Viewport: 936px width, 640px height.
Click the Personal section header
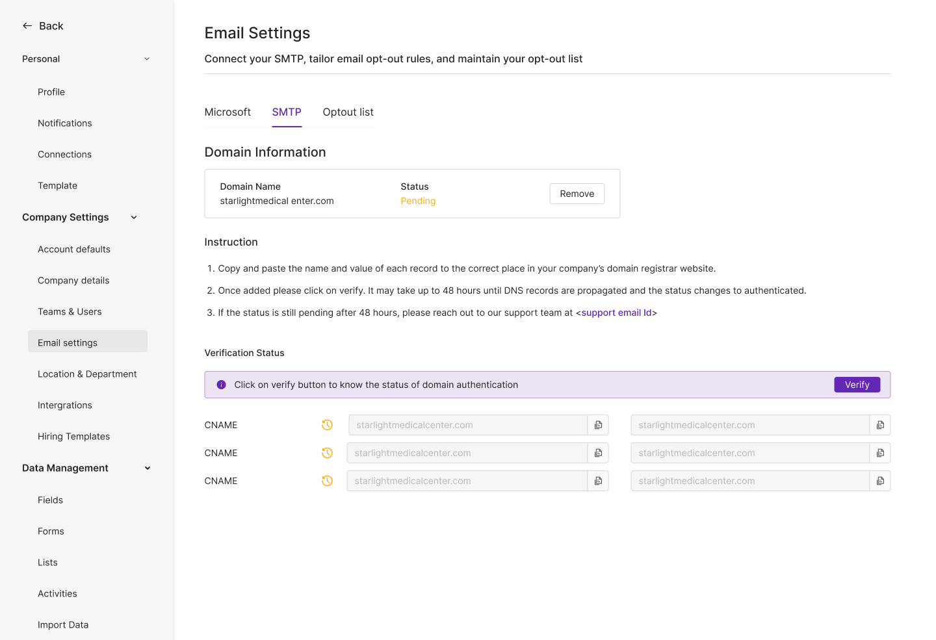[x=41, y=59]
